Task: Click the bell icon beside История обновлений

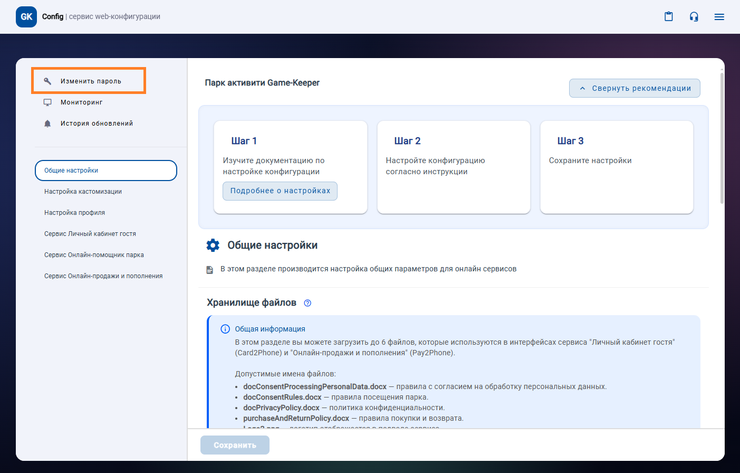Action: click(47, 124)
